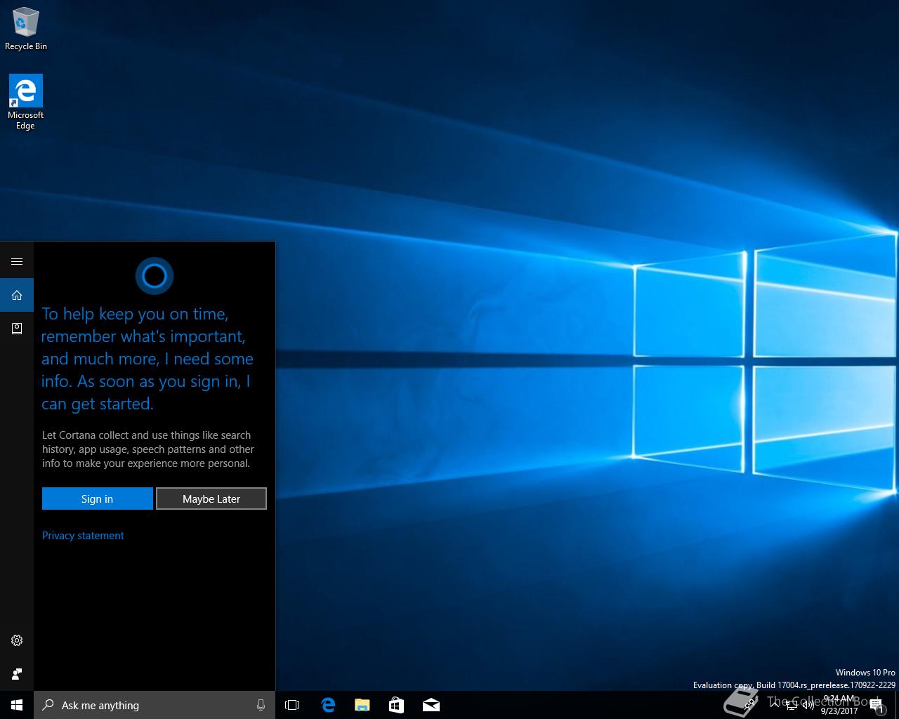
Task: Open Task View from the taskbar
Action: tap(292, 705)
